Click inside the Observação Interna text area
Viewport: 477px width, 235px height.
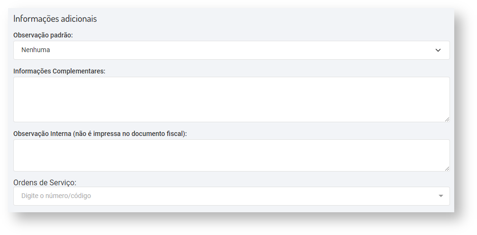tap(231, 155)
